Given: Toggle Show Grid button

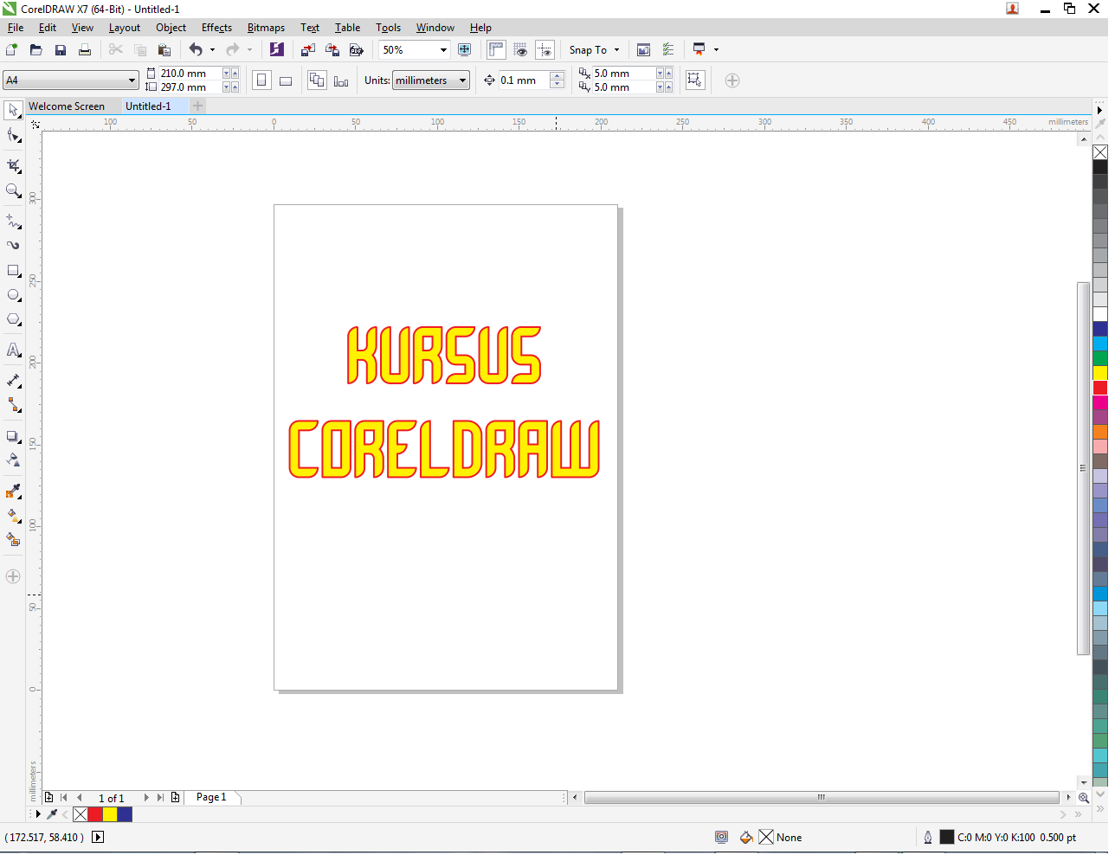Looking at the screenshot, I should 520,50.
